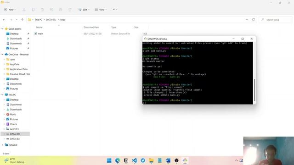Expand the address bar history dropdown
The image size is (294, 165).
(247, 20)
